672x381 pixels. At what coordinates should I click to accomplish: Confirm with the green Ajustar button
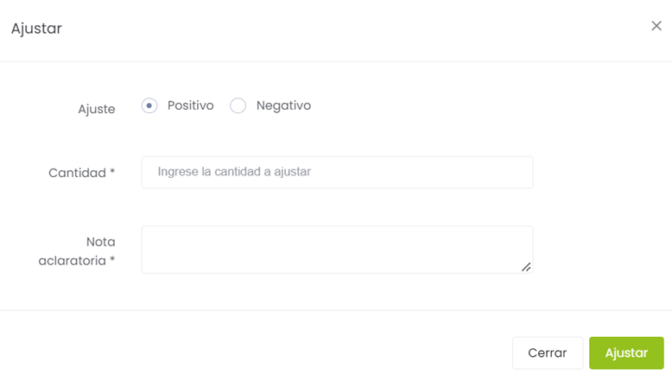[626, 352]
